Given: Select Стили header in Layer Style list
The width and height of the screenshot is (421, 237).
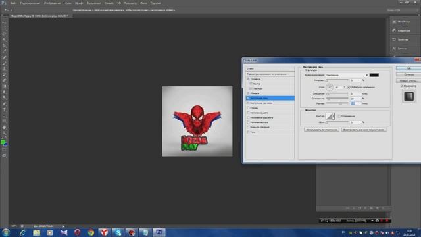Looking at the screenshot, I should (270, 68).
